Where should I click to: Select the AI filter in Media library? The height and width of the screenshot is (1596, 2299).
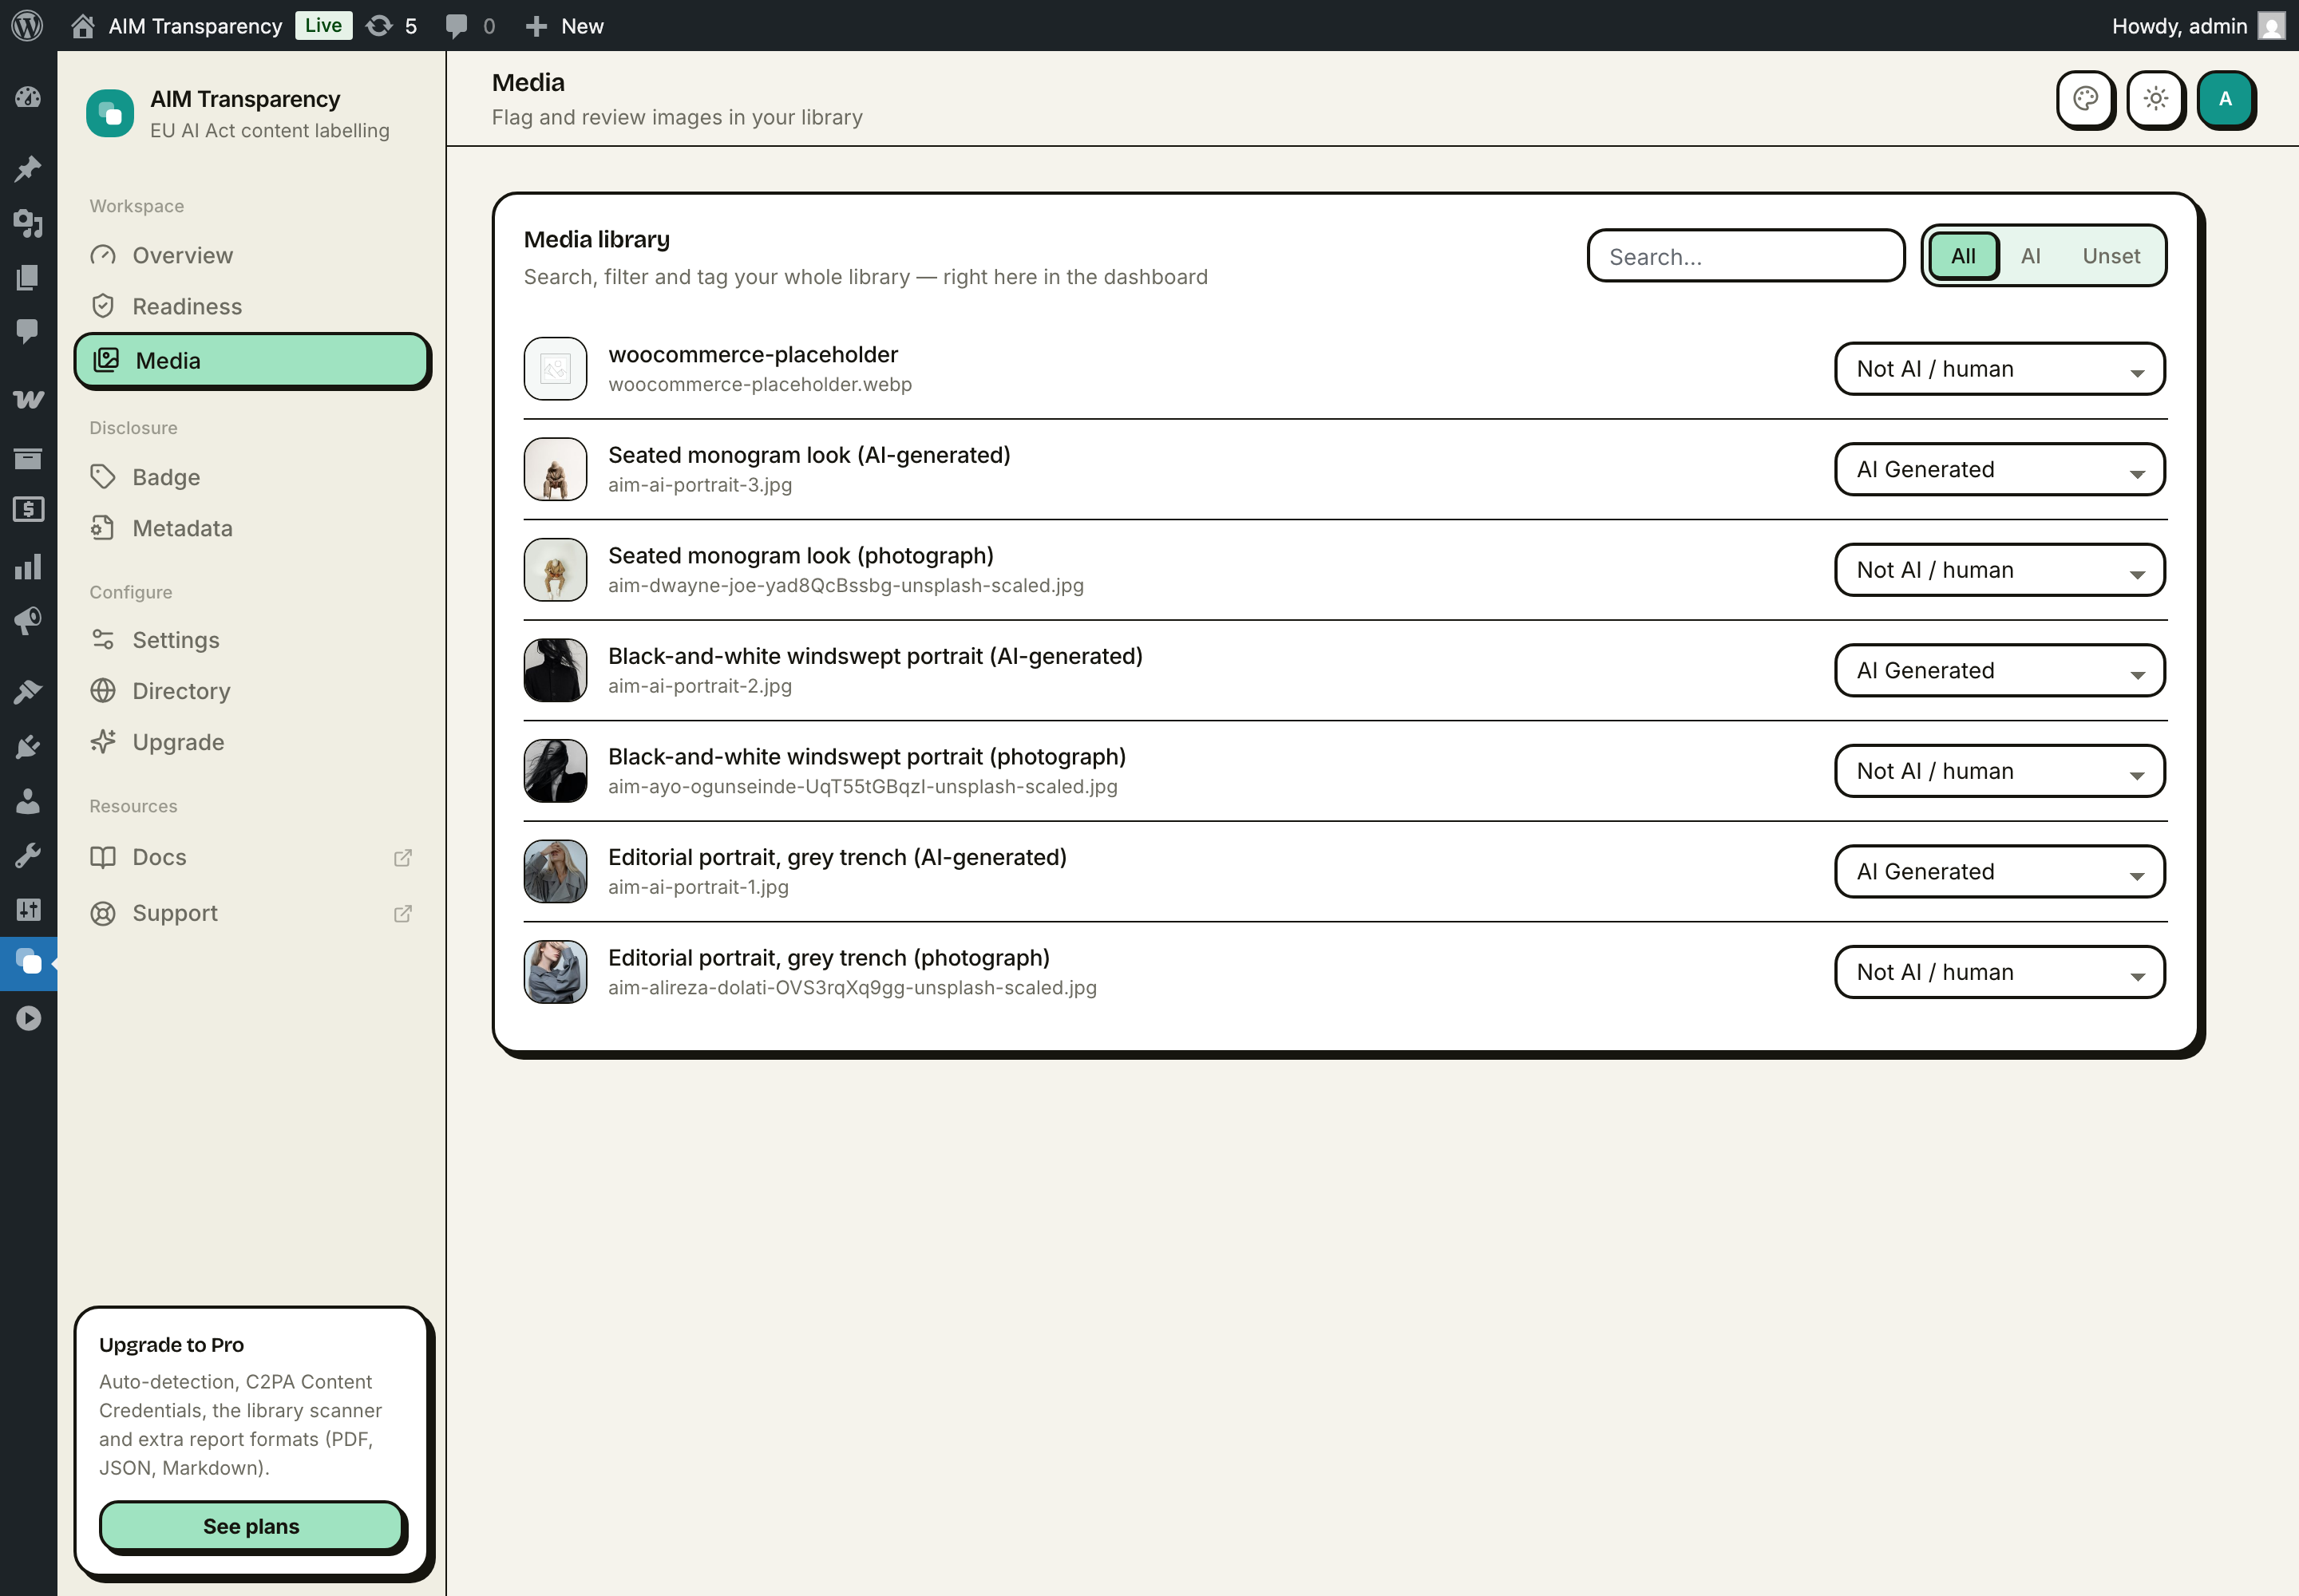tap(2030, 256)
